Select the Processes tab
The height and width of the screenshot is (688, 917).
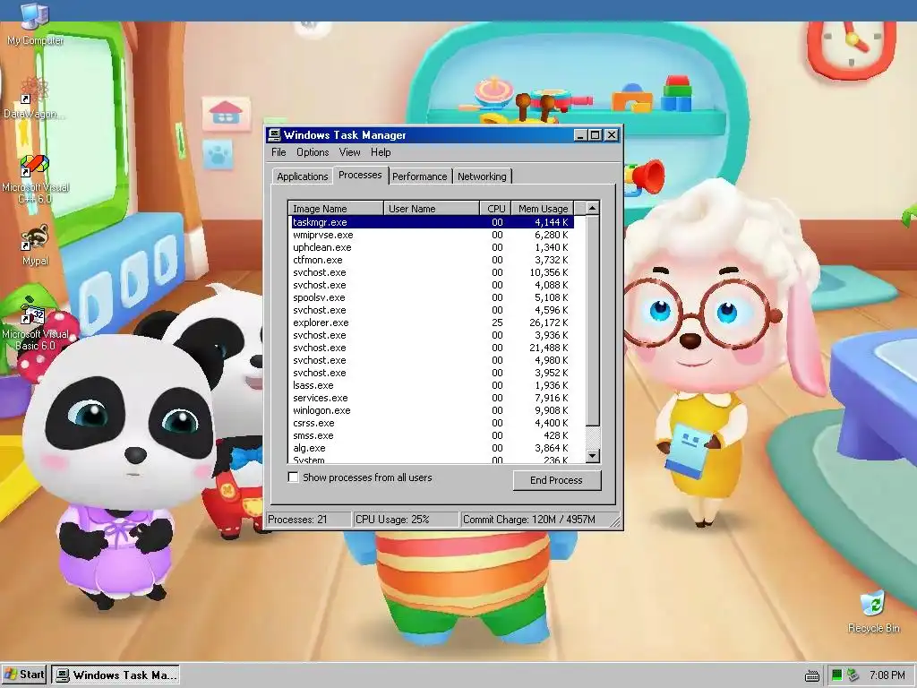pos(360,175)
